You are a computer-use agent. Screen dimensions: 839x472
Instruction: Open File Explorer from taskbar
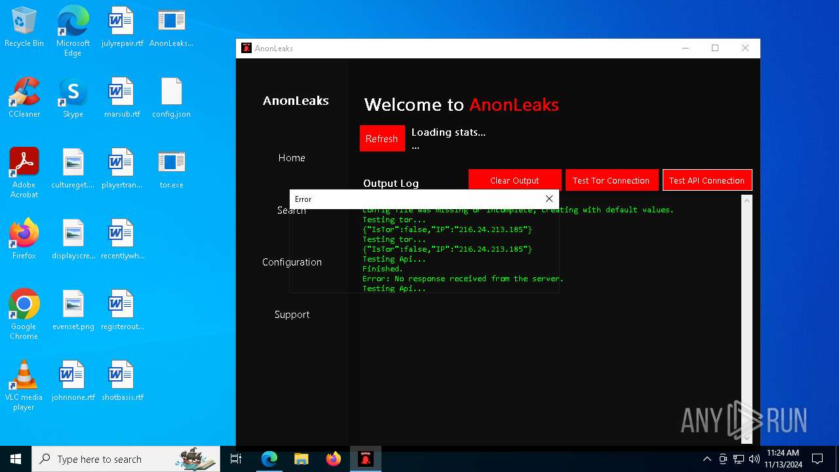[x=301, y=459]
